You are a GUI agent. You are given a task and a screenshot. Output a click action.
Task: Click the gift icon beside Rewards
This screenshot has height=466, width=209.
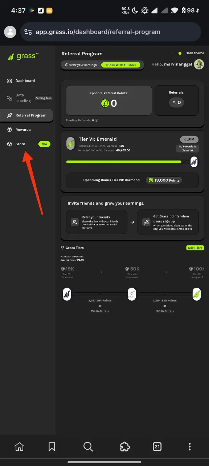pos(9,130)
